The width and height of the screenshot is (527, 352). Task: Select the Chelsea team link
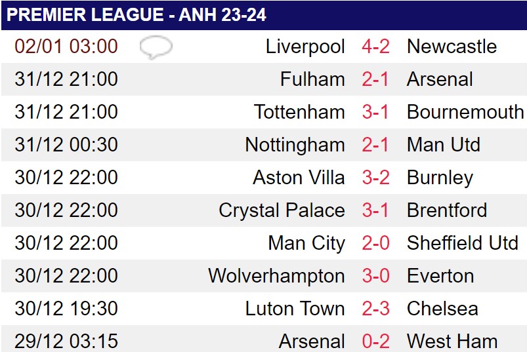tap(442, 308)
